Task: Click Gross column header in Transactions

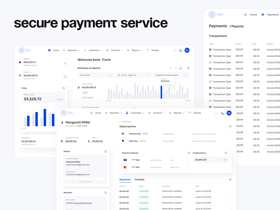Action: (238, 44)
